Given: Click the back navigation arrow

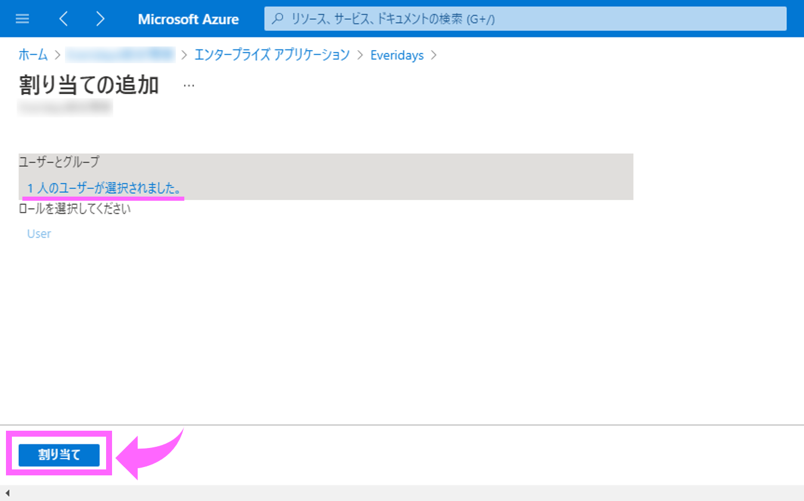Looking at the screenshot, I should (x=63, y=19).
